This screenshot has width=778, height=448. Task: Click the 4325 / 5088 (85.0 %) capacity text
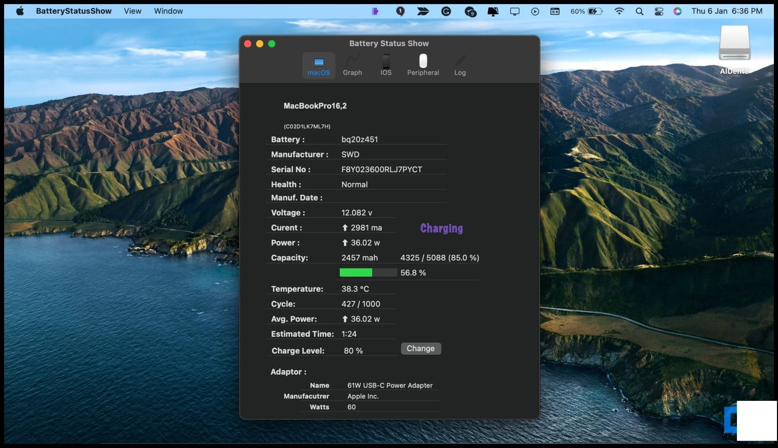pos(440,258)
